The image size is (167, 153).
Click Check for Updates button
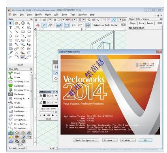click(x=86, y=140)
